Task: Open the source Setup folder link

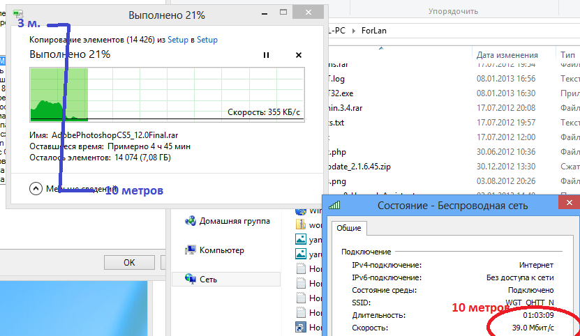Action: click(178, 40)
